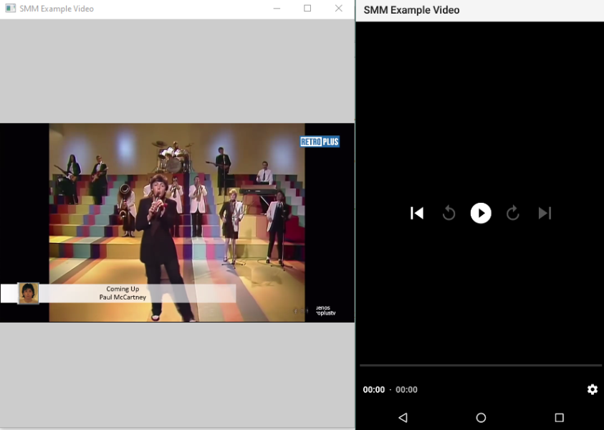
Task: Open Android recent apps square button
Action: [x=559, y=417]
